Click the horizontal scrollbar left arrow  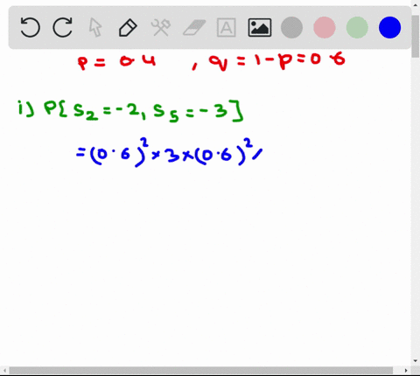4,371
